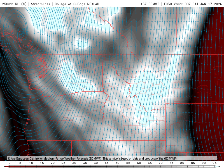Screen dimensions: 224x168
Task: Click the "25" colorbar scale label
Action: click(64, 163)
